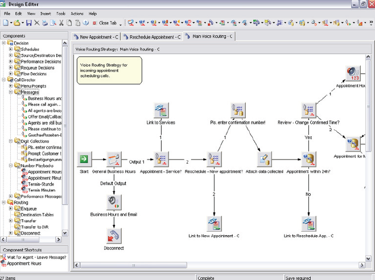Select the Attach data collected node

[264, 159]
